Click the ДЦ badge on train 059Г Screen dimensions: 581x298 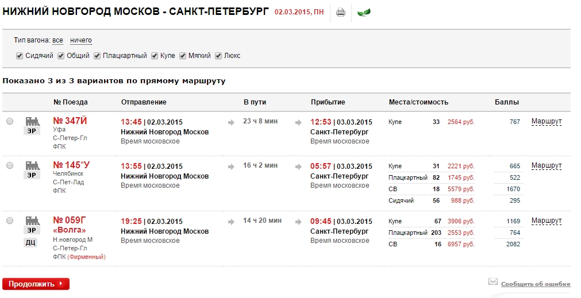click(x=31, y=242)
